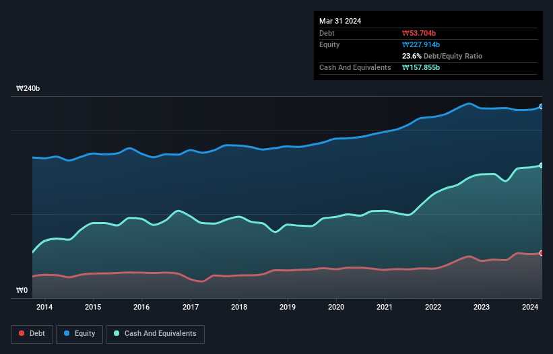Click the 2023 x-axis label
The width and height of the screenshot is (553, 354).
click(482, 307)
